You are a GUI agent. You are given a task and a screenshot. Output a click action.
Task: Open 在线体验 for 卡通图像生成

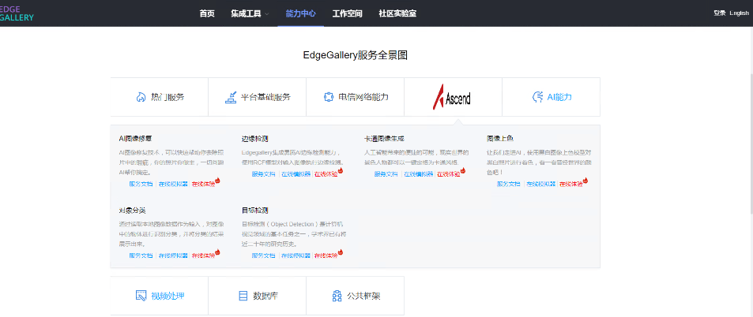[x=449, y=174]
